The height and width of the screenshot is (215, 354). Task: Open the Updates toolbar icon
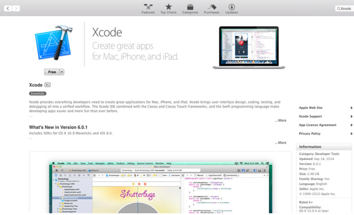[231, 7]
